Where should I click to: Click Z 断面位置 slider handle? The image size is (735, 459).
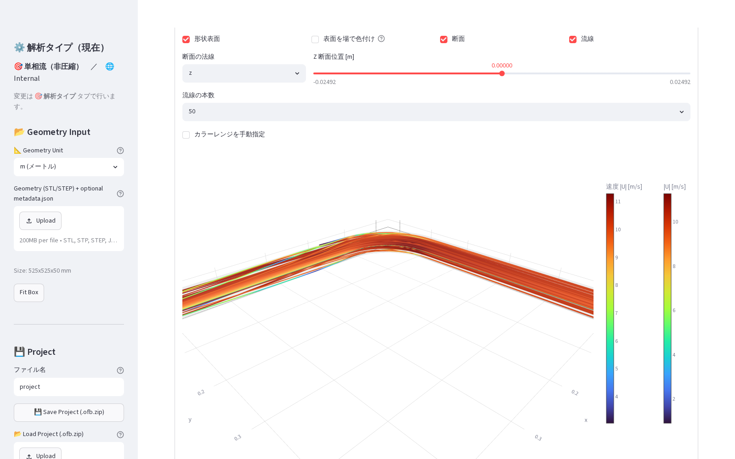pos(502,73)
